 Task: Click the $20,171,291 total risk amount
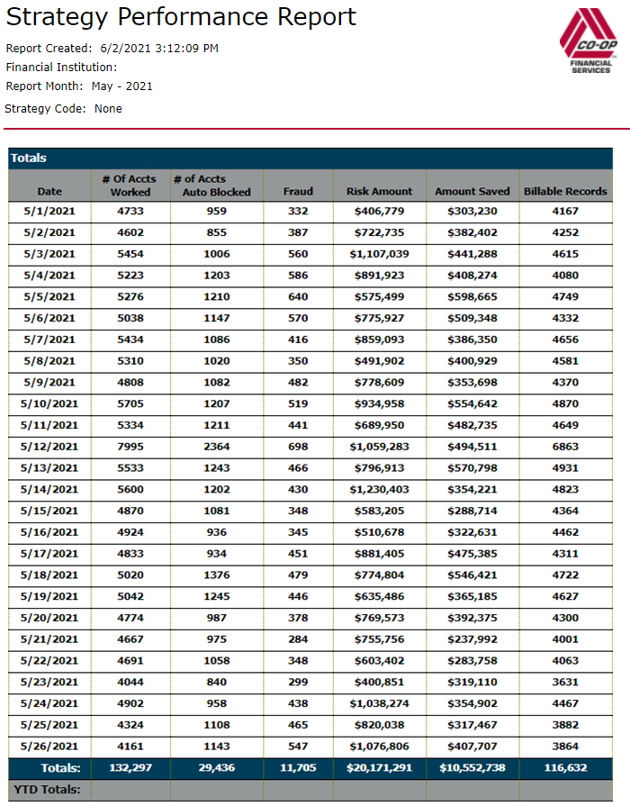(379, 768)
